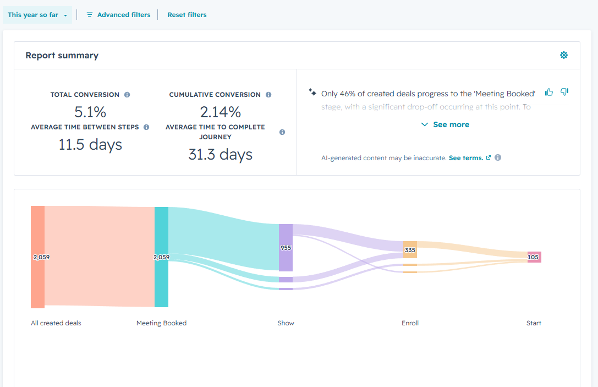Click the AI sparkle insight icon

[x=312, y=92]
